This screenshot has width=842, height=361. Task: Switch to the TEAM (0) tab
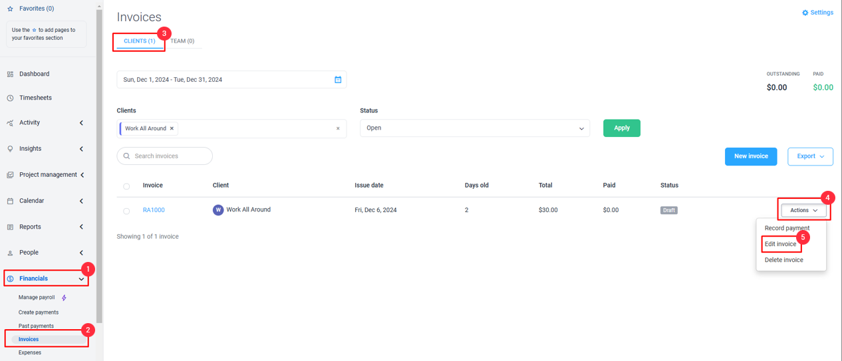click(182, 41)
